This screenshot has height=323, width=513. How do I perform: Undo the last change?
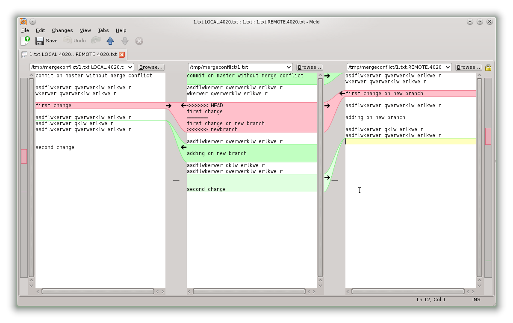74,41
